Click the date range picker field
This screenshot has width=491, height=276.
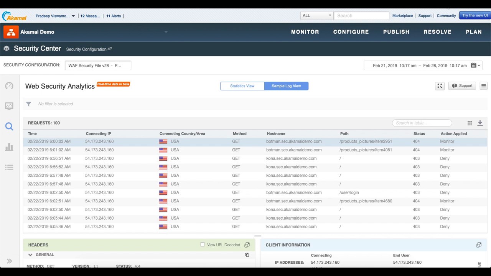(423, 66)
